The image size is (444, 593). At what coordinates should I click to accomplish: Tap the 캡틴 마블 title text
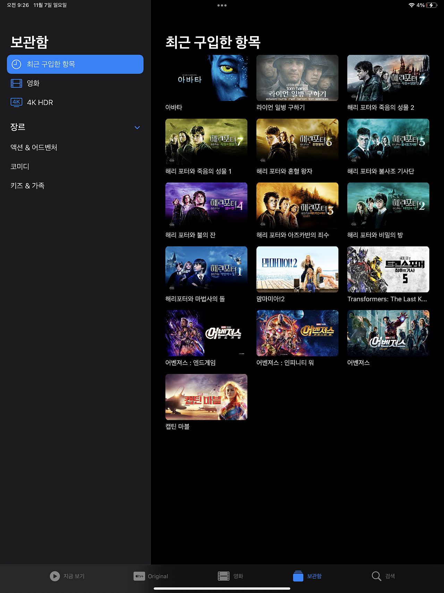coord(177,427)
